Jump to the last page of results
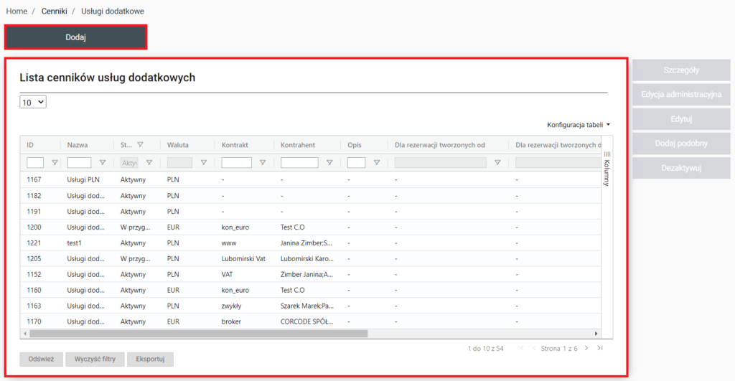The width and height of the screenshot is (735, 381). click(x=599, y=348)
